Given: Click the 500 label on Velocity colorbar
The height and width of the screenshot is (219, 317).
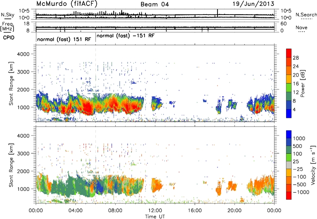Looking at the screenshot, I should (298, 146).
